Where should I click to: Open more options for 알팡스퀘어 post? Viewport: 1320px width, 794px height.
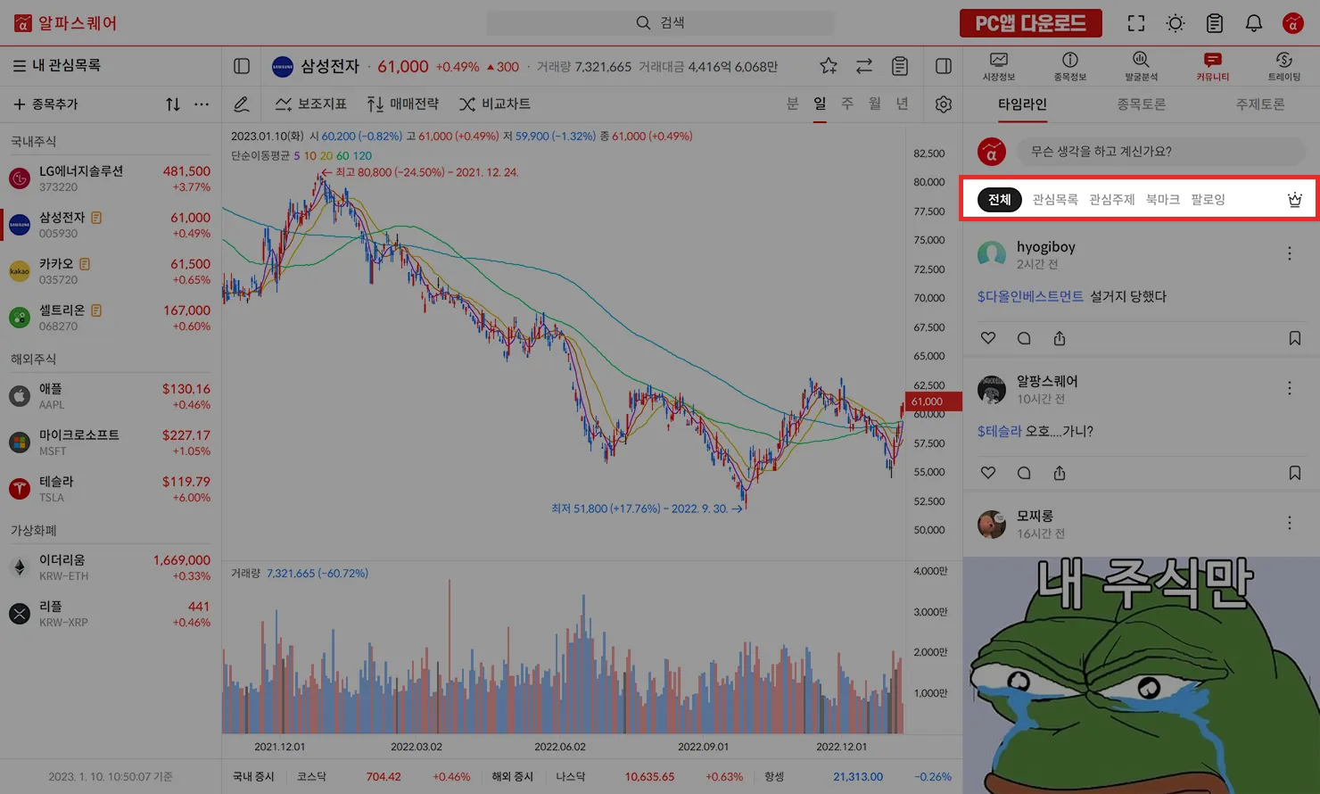(1290, 388)
